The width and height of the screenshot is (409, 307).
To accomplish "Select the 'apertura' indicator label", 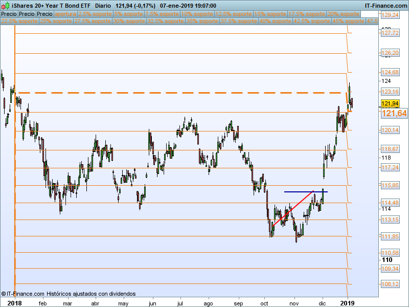I will click(65, 14).
